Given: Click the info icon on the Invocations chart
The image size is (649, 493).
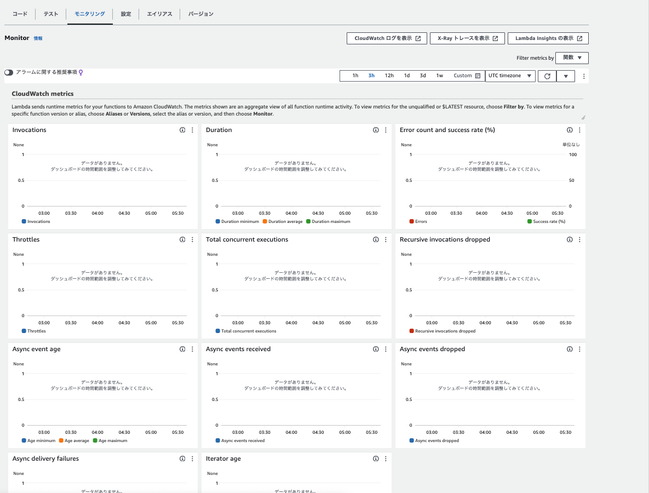Looking at the screenshot, I should [x=182, y=130].
